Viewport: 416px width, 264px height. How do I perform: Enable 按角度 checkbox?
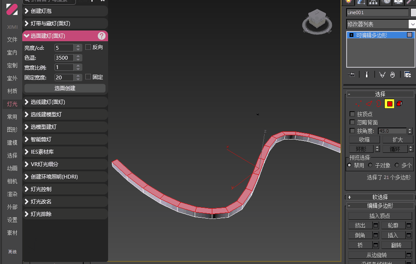352,130
